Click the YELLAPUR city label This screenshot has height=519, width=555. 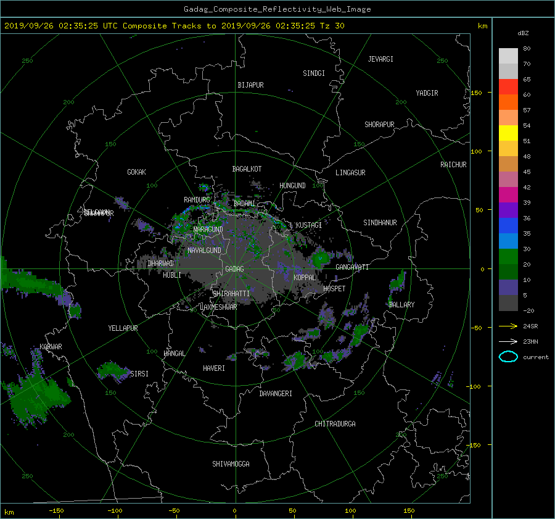tap(123, 328)
